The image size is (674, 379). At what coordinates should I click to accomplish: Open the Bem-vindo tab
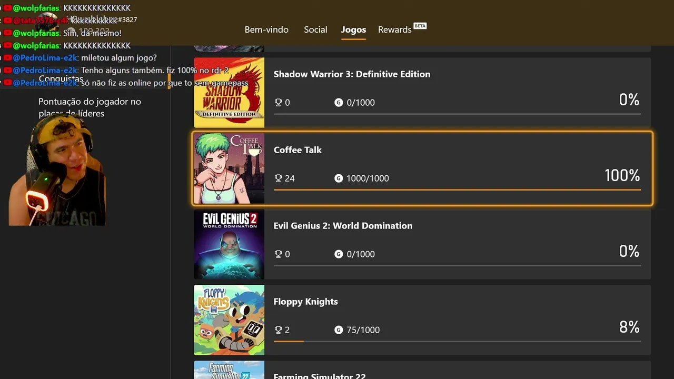[266, 29]
